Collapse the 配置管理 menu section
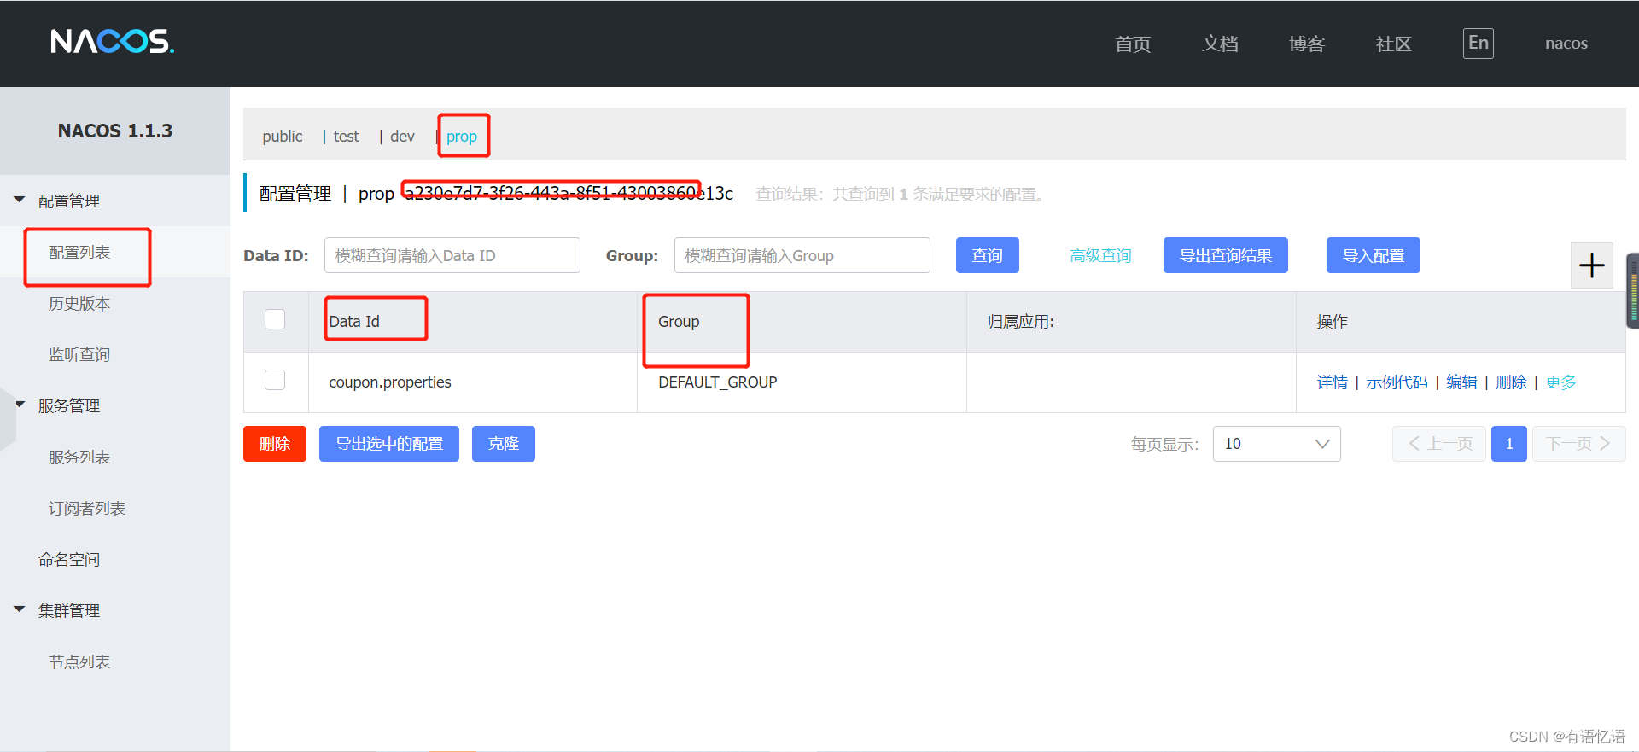Image resolution: width=1639 pixels, height=752 pixels. point(20,200)
